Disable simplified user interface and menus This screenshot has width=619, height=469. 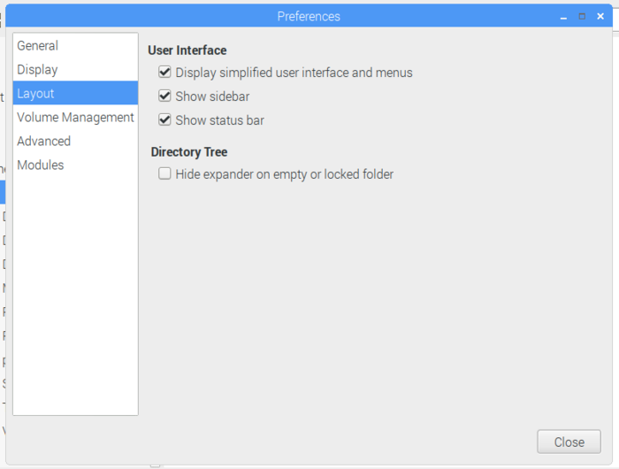pyautogui.click(x=164, y=73)
